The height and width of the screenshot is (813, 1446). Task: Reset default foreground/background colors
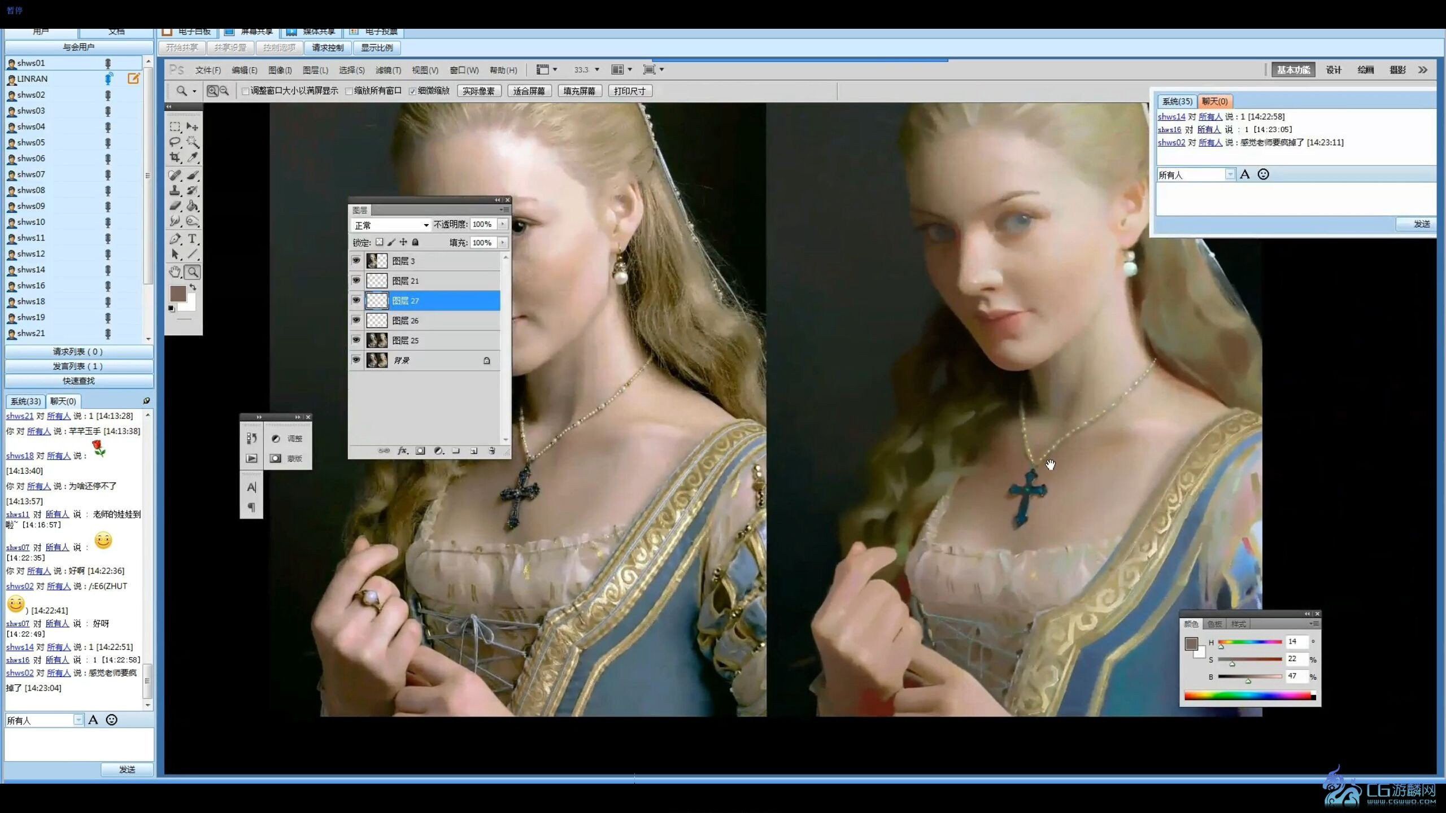[171, 308]
